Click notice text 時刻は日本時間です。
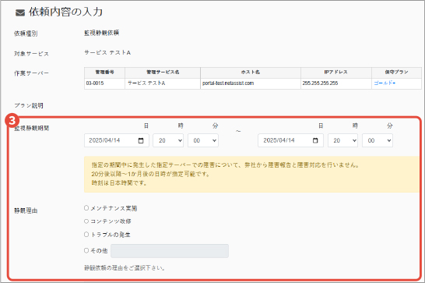 coord(119,183)
